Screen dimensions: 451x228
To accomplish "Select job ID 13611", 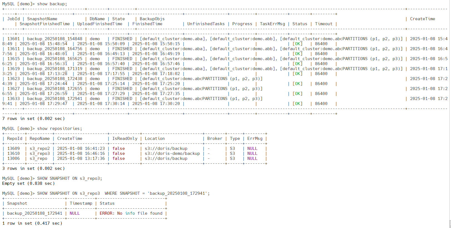I will click(x=13, y=49).
